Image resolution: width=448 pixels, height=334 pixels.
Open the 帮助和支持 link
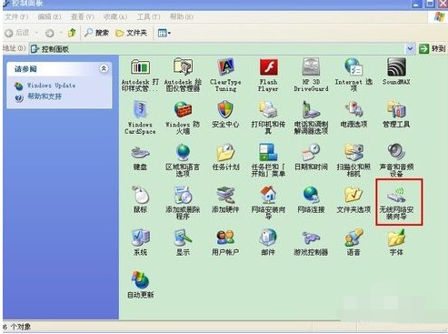click(x=45, y=96)
